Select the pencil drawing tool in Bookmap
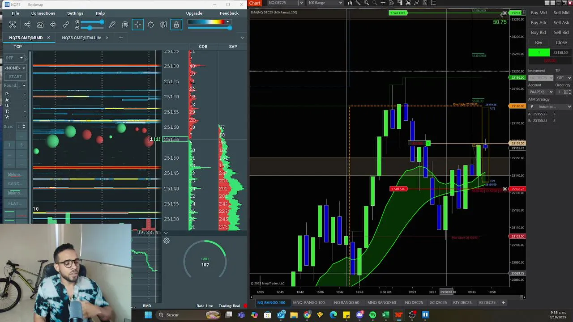This screenshot has height=322, width=573. pos(112,25)
